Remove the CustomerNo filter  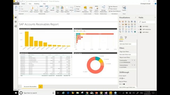click(x=135, y=60)
